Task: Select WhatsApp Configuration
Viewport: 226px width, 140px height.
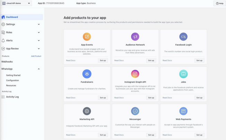Action: point(12,80)
